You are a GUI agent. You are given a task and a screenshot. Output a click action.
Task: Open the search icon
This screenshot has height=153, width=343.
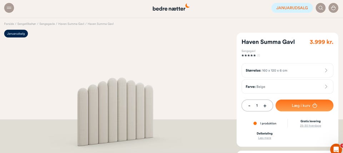coord(320,8)
